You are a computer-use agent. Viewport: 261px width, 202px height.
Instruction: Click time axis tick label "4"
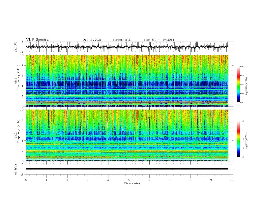(x=108, y=180)
